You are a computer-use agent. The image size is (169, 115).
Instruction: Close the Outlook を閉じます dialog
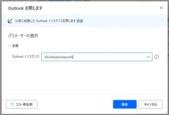(161, 8)
